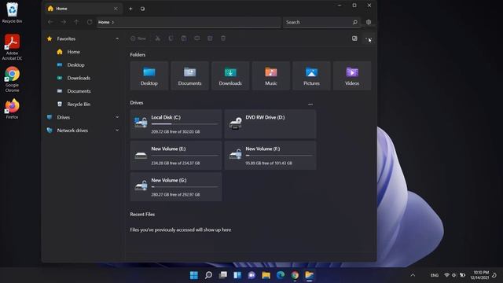Open File Explorer from taskbar
Image resolution: width=503 pixels, height=283 pixels.
(266, 275)
